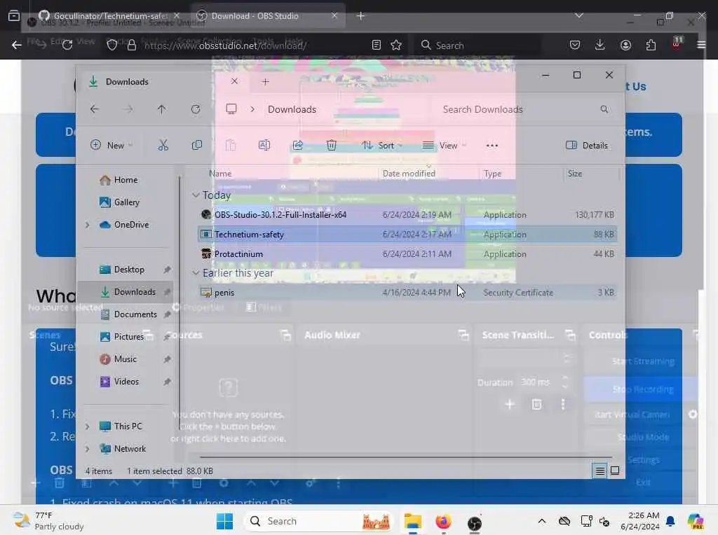The image size is (718, 535).
Task: Click the site lock icon in Firefox
Action: 132,45
